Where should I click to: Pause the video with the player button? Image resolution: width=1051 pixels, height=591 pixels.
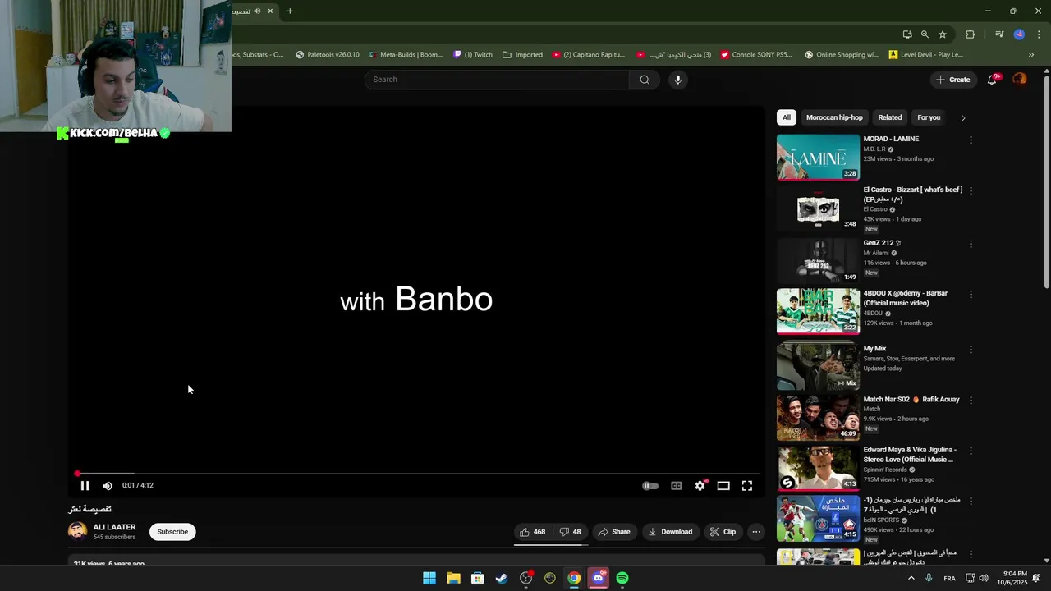tap(85, 485)
